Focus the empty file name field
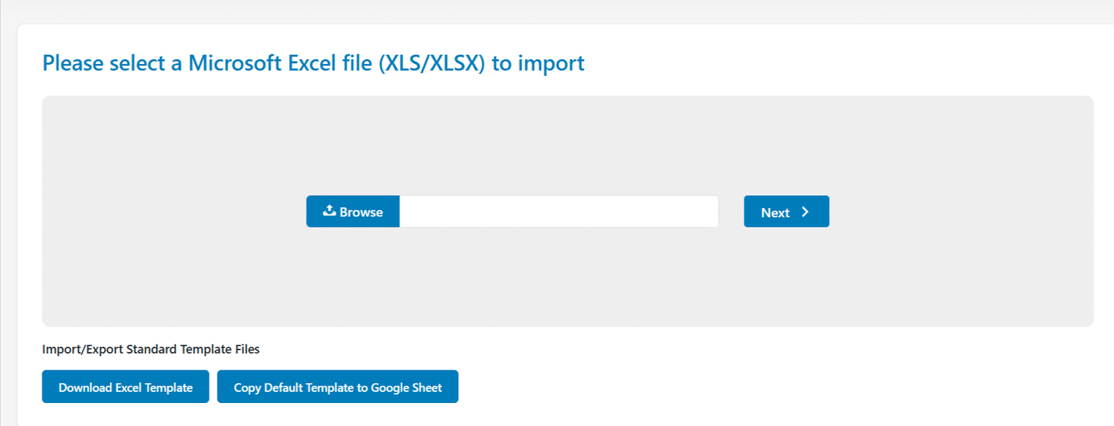The width and height of the screenshot is (1114, 426). [559, 212]
